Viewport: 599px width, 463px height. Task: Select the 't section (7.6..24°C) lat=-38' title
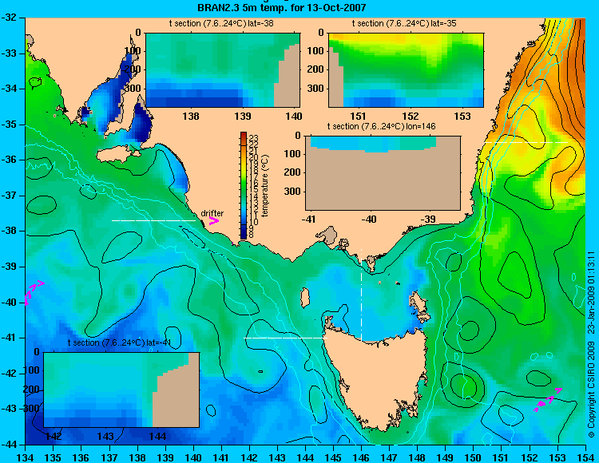[x=221, y=24]
